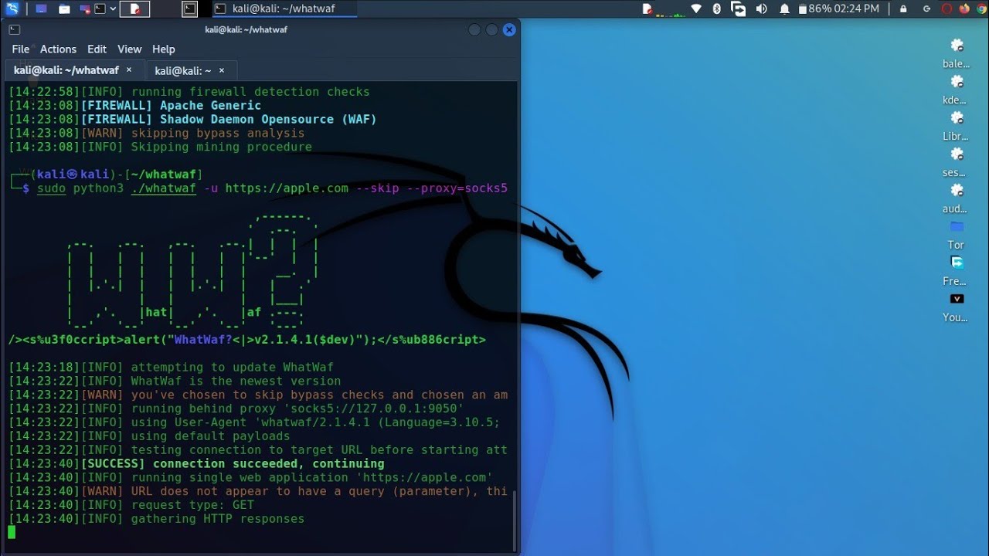Image resolution: width=989 pixels, height=556 pixels.
Task: Click the green terminal cursor block
Action: pyautogui.click(x=12, y=532)
